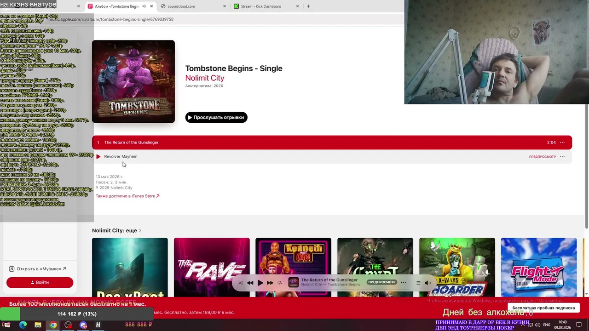Toggle shuffle in the mini player

tap(240, 283)
